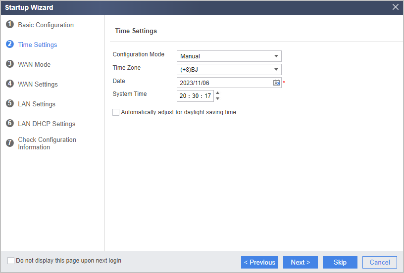
Task: Click the step 7 number badge
Action: pyautogui.click(x=10, y=142)
